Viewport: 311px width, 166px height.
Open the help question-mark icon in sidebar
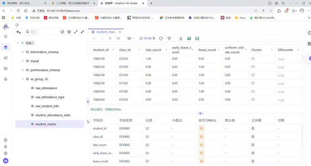[x=5, y=140]
